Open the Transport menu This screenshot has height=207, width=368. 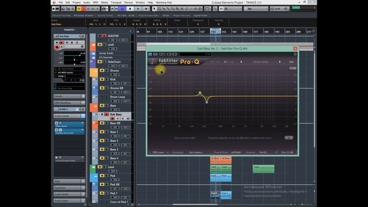click(x=116, y=2)
